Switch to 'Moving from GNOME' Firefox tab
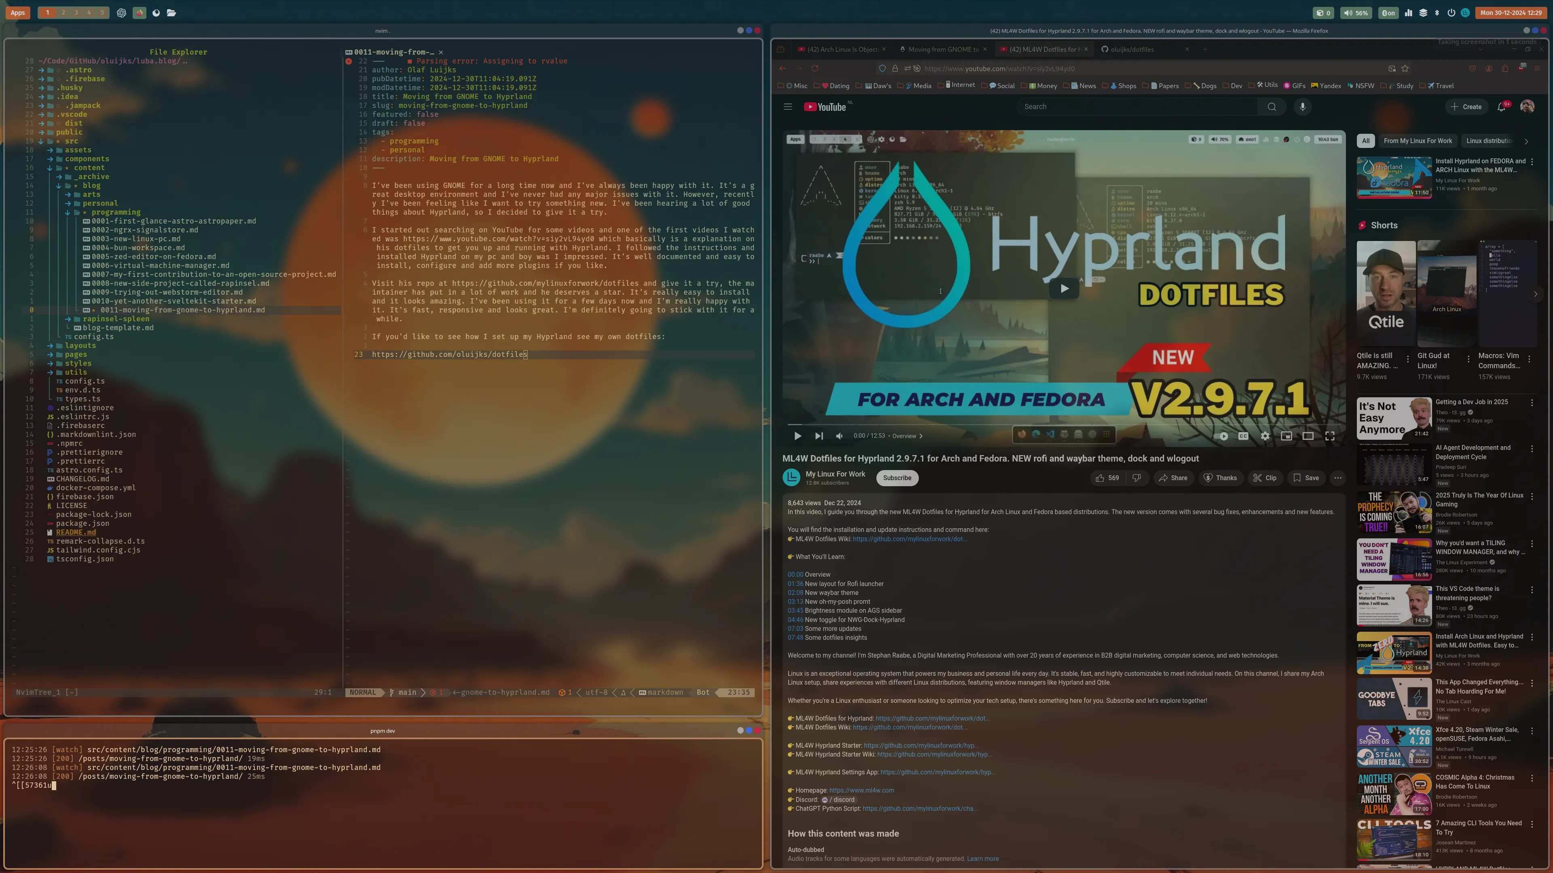Viewport: 1553px width, 873px height. pos(942,49)
